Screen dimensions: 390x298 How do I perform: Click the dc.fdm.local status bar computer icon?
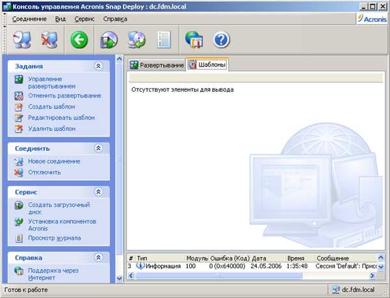pyautogui.click(x=336, y=290)
